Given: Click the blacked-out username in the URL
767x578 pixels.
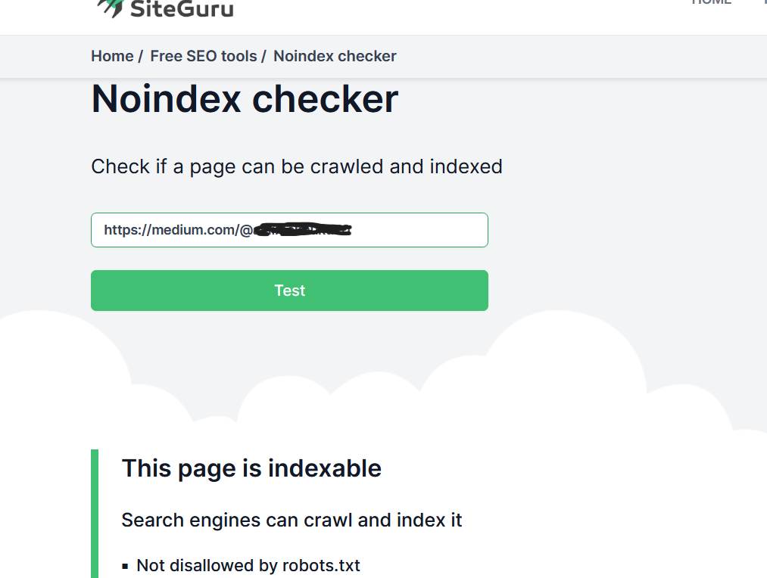Looking at the screenshot, I should [303, 230].
